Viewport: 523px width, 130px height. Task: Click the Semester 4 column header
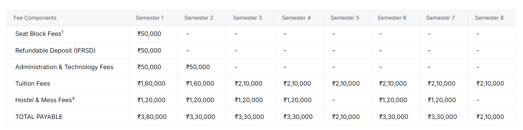(x=296, y=18)
